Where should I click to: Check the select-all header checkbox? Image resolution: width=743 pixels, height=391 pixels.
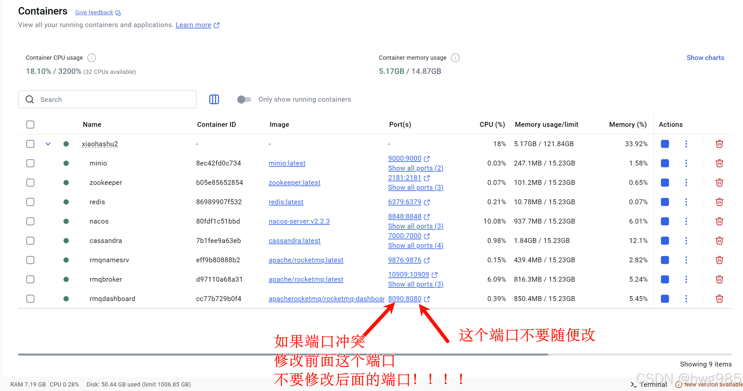pyautogui.click(x=30, y=125)
